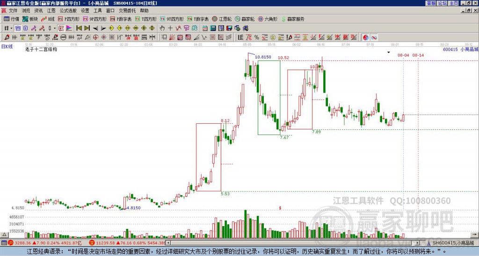The image size is (479, 256).
Task: Click the red floppy save icon
Action: [x=229, y=28]
